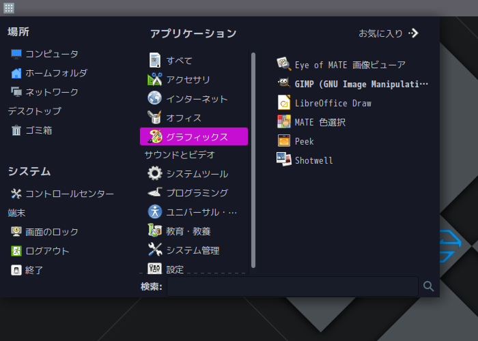The height and width of the screenshot is (341, 478).
Task: Open the ネットワーク network icon
Action: tap(16, 92)
